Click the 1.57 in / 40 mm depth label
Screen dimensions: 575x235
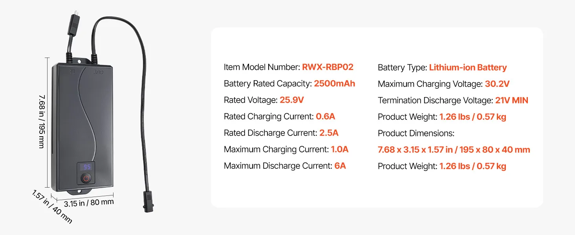51,207
